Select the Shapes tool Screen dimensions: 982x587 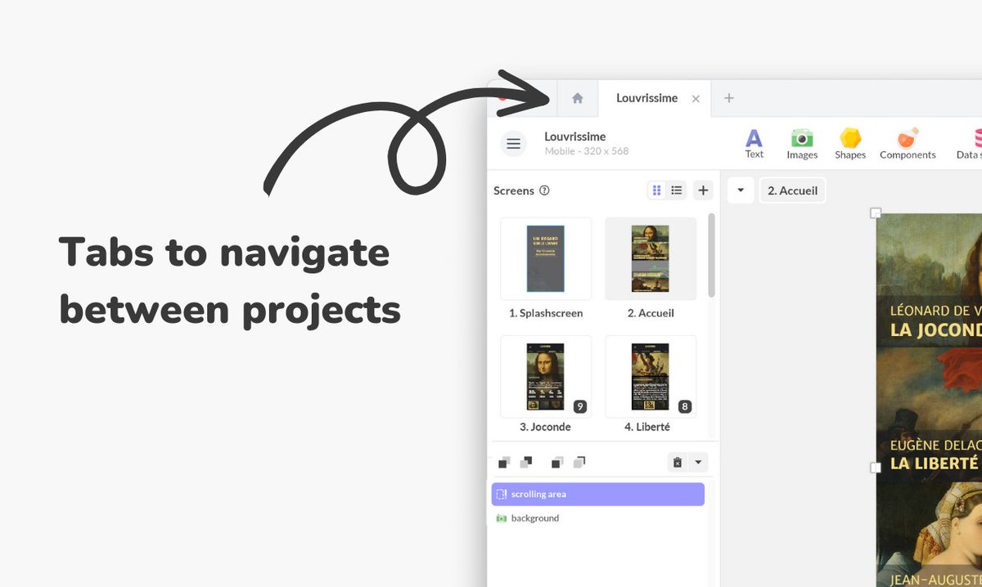point(849,143)
